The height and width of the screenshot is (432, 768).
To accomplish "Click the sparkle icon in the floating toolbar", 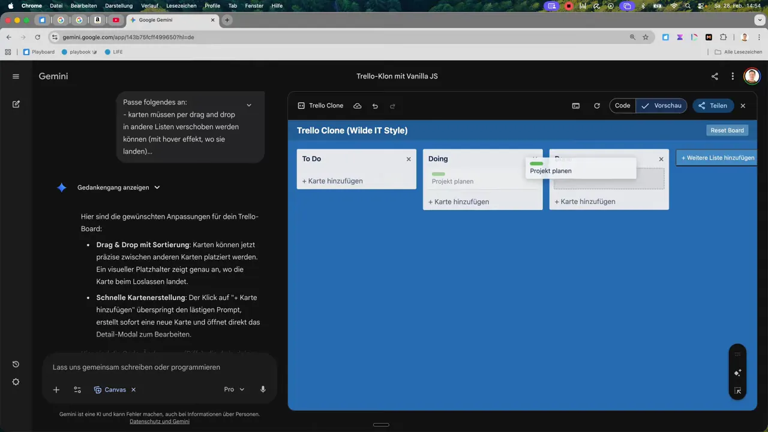I will [737, 373].
